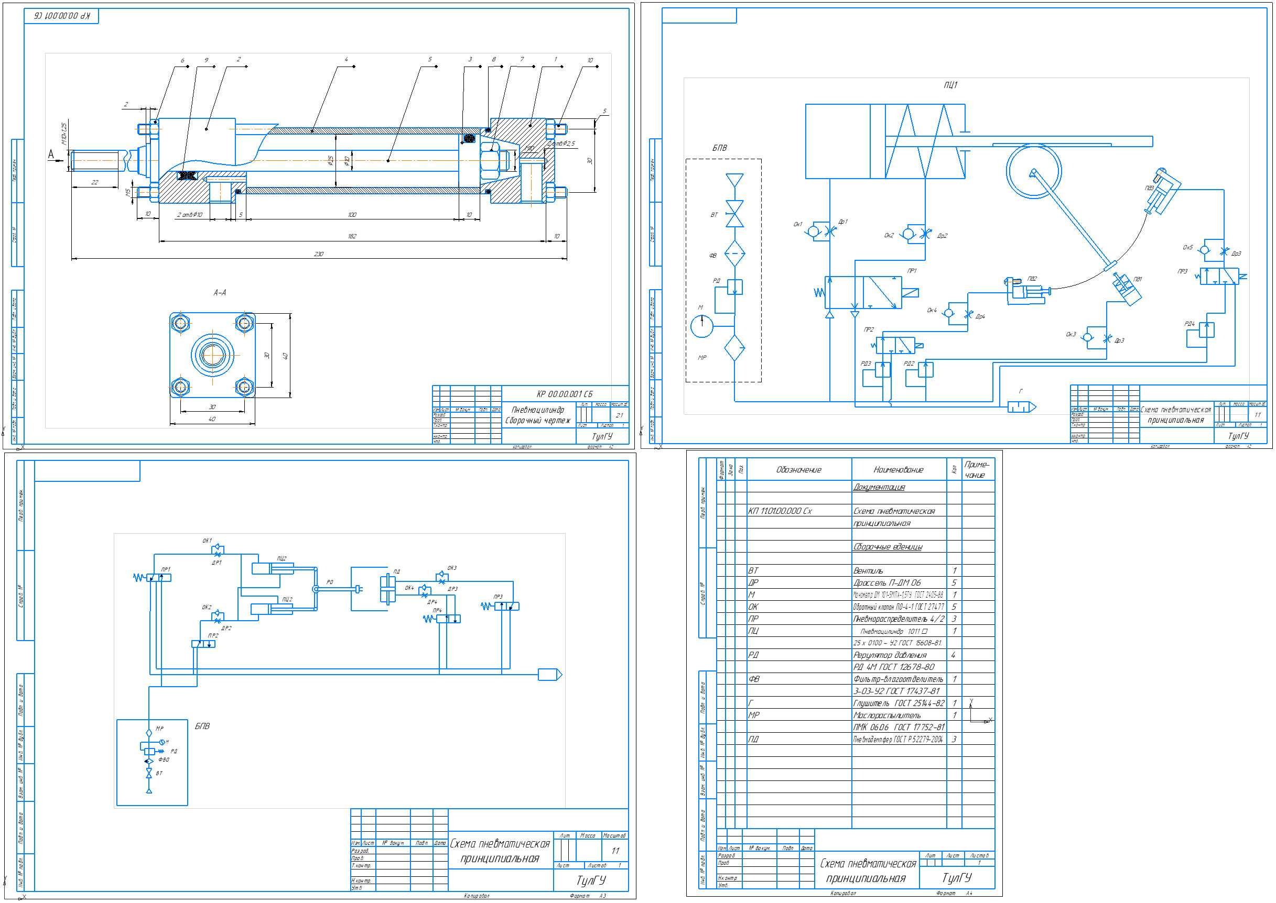Click the ПР4 distributor label
The image size is (1276, 903).
coord(437,611)
